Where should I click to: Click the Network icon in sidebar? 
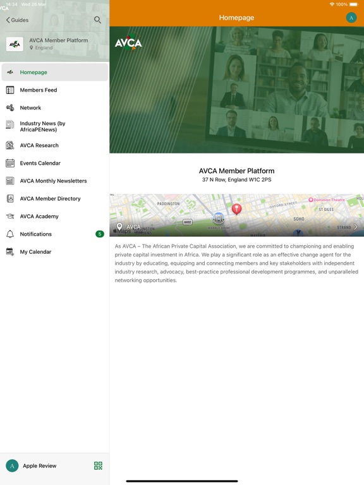tap(10, 107)
